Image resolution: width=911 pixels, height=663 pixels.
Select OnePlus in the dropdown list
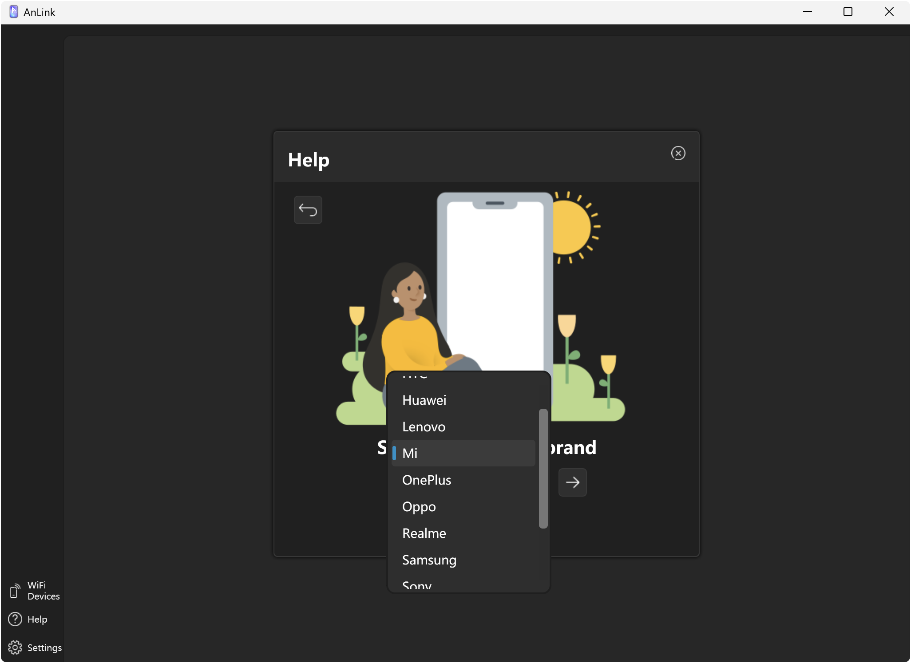point(426,480)
